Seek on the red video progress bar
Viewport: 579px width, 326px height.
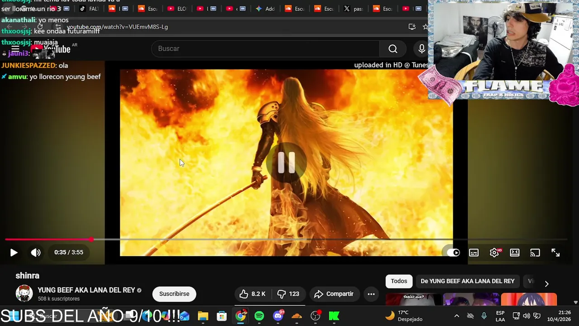(286, 239)
